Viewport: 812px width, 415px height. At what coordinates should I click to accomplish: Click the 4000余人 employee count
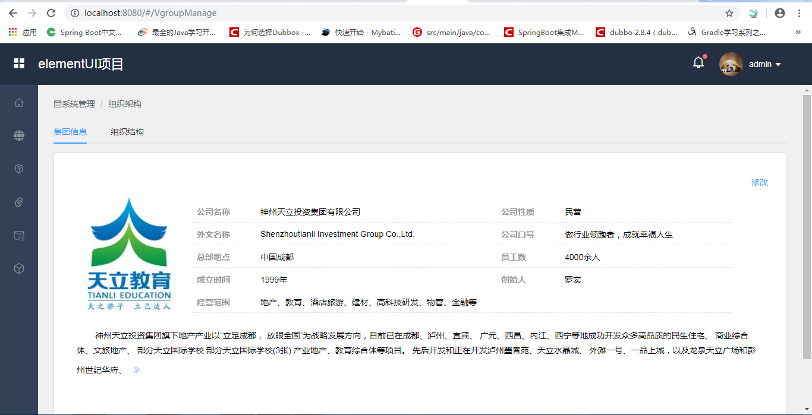click(583, 257)
